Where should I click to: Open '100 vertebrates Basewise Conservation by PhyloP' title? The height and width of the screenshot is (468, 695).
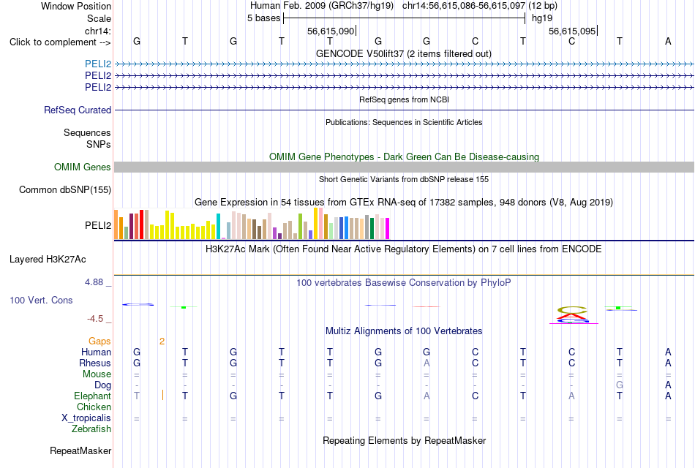403,283
